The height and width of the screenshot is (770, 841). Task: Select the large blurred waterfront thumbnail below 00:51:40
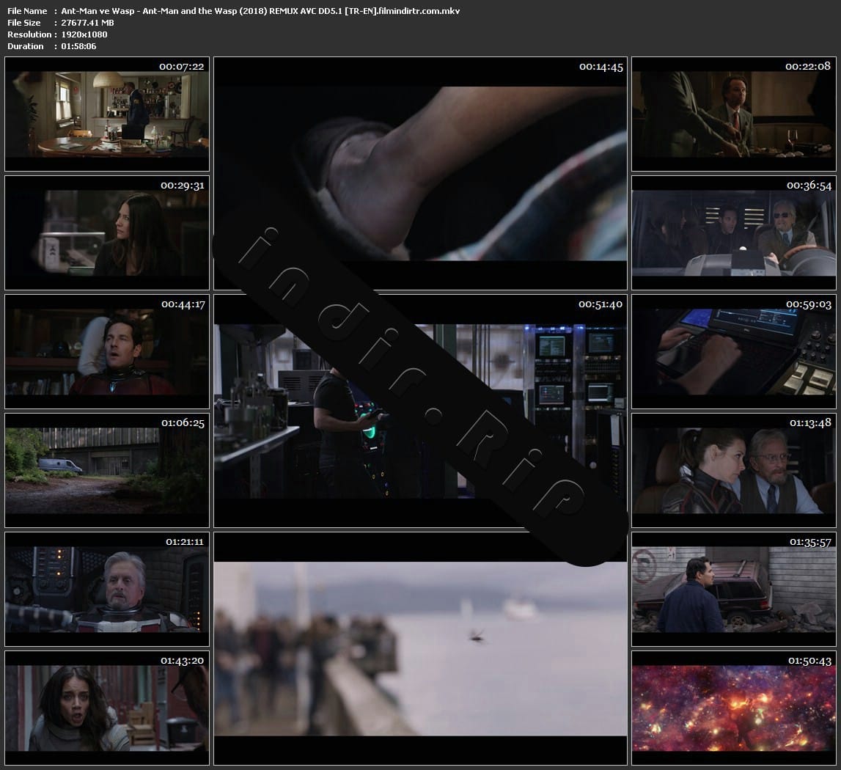click(421, 649)
